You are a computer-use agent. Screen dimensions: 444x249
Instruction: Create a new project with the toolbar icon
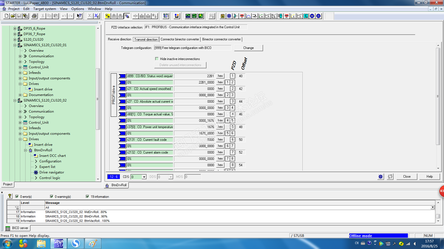(x=7, y=16)
